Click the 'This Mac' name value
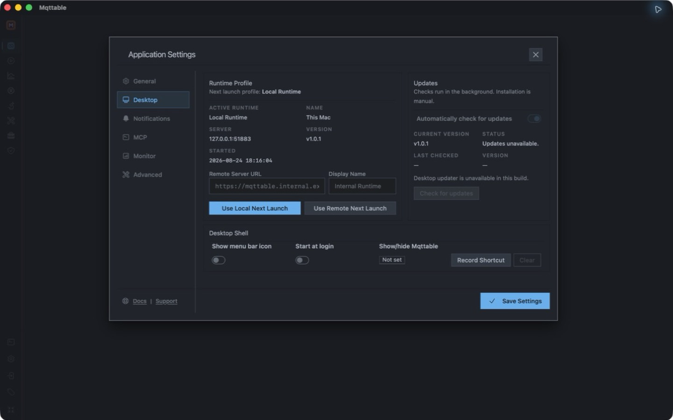The image size is (673, 420). pyautogui.click(x=318, y=117)
